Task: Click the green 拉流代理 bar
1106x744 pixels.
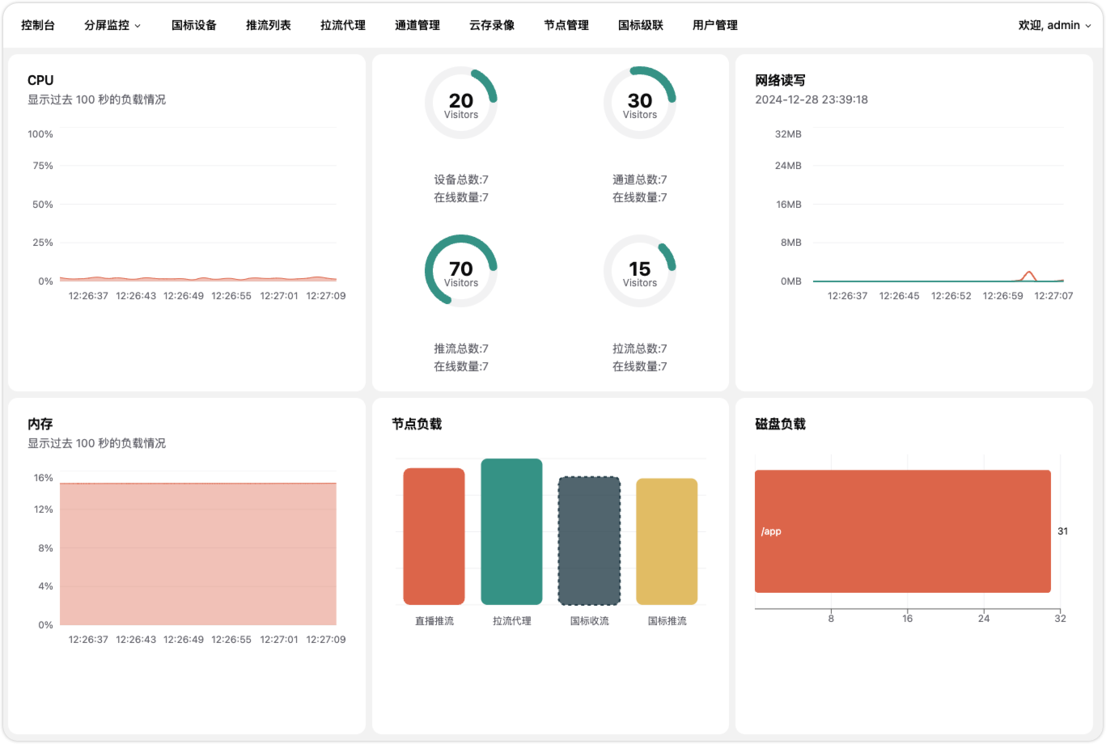Action: click(x=511, y=531)
